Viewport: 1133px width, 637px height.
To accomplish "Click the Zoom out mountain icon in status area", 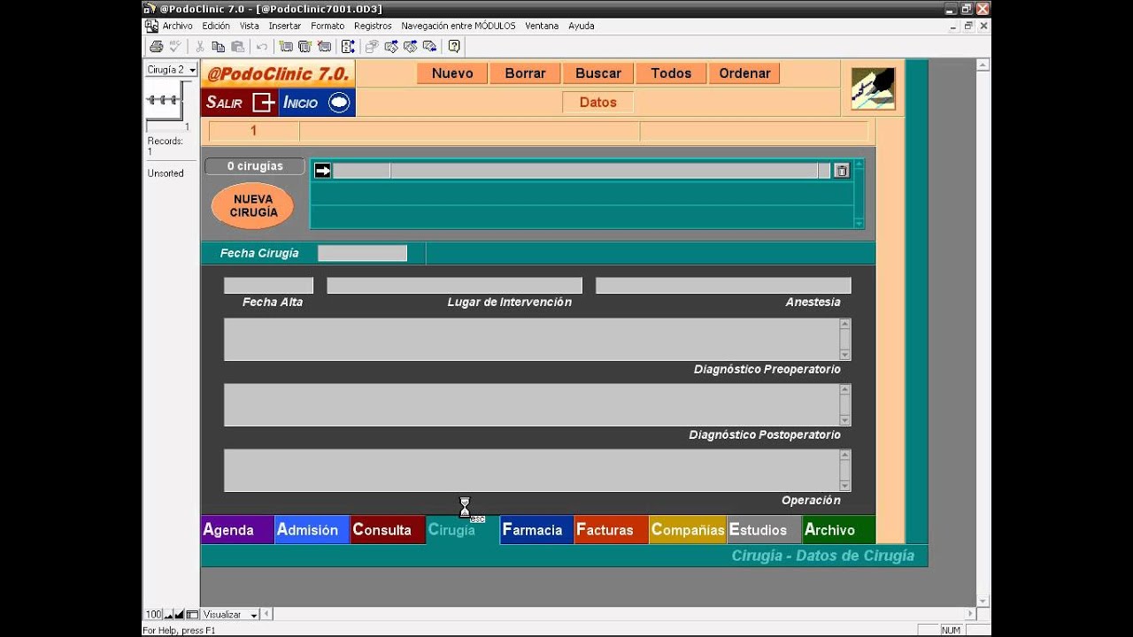I will click(168, 614).
